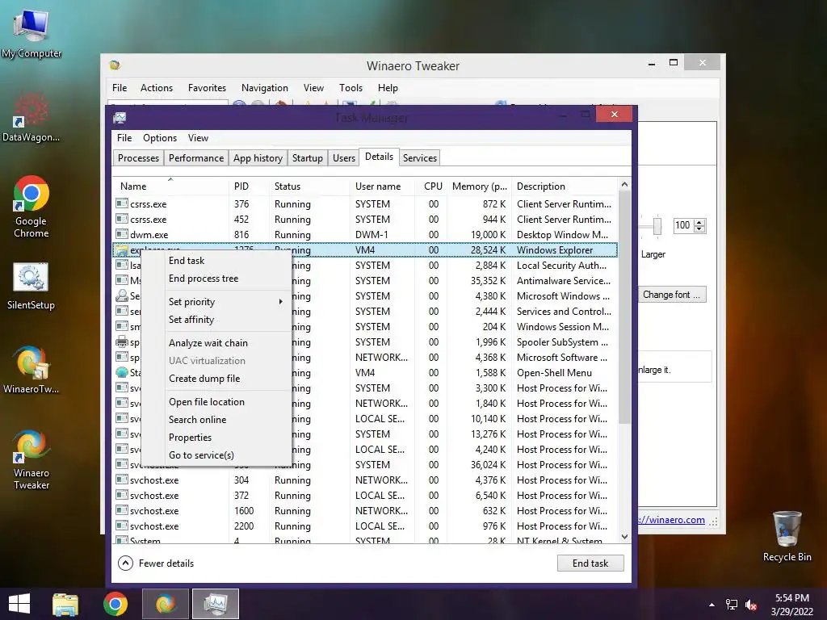Sort by the PID column header
This screenshot has width=827, height=620.
pyautogui.click(x=250, y=186)
